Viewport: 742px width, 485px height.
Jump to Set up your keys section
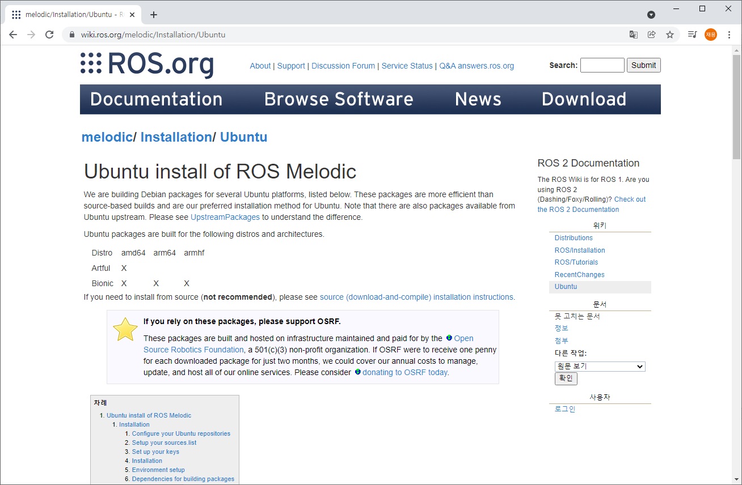tap(155, 452)
